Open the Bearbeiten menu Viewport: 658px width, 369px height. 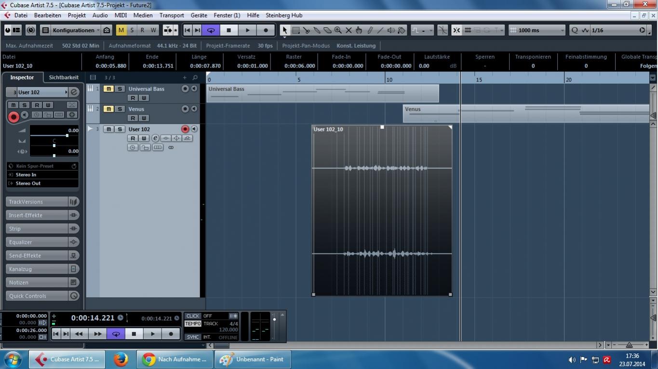tap(47, 15)
